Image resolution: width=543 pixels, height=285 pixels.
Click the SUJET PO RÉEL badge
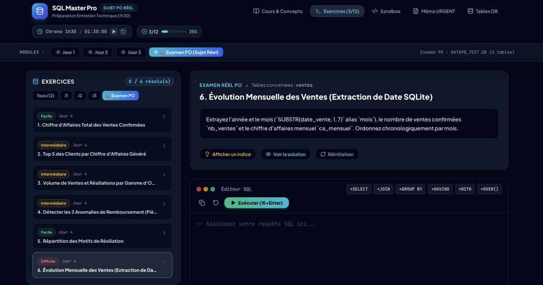tap(118, 8)
